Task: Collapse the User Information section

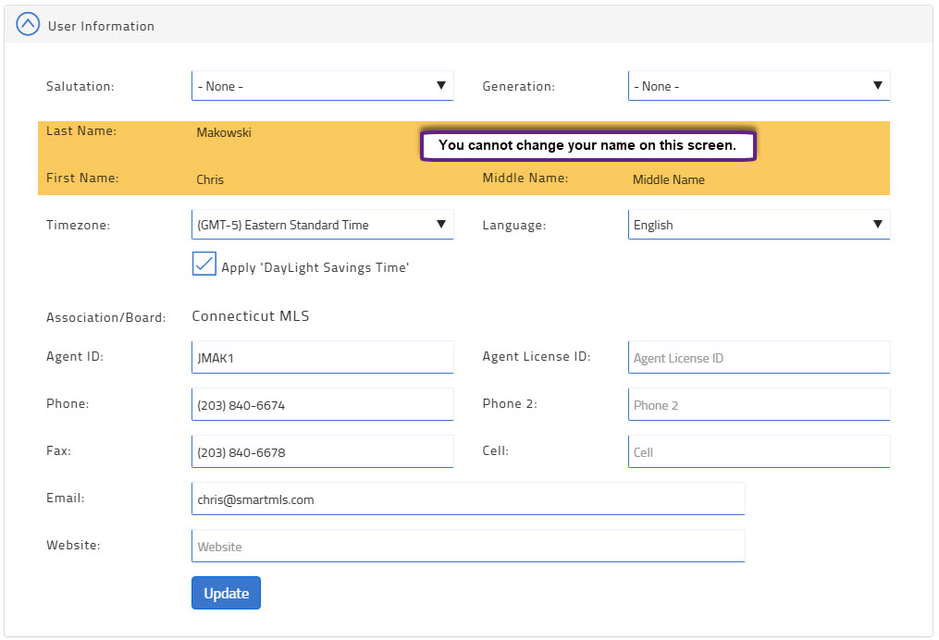Action: (28, 25)
